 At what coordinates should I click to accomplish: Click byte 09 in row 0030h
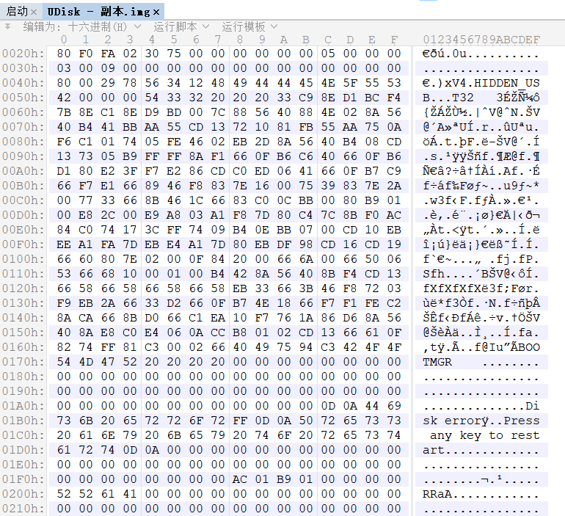coord(108,68)
